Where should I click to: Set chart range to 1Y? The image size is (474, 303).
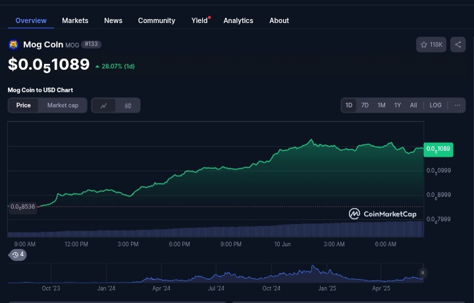click(x=398, y=105)
